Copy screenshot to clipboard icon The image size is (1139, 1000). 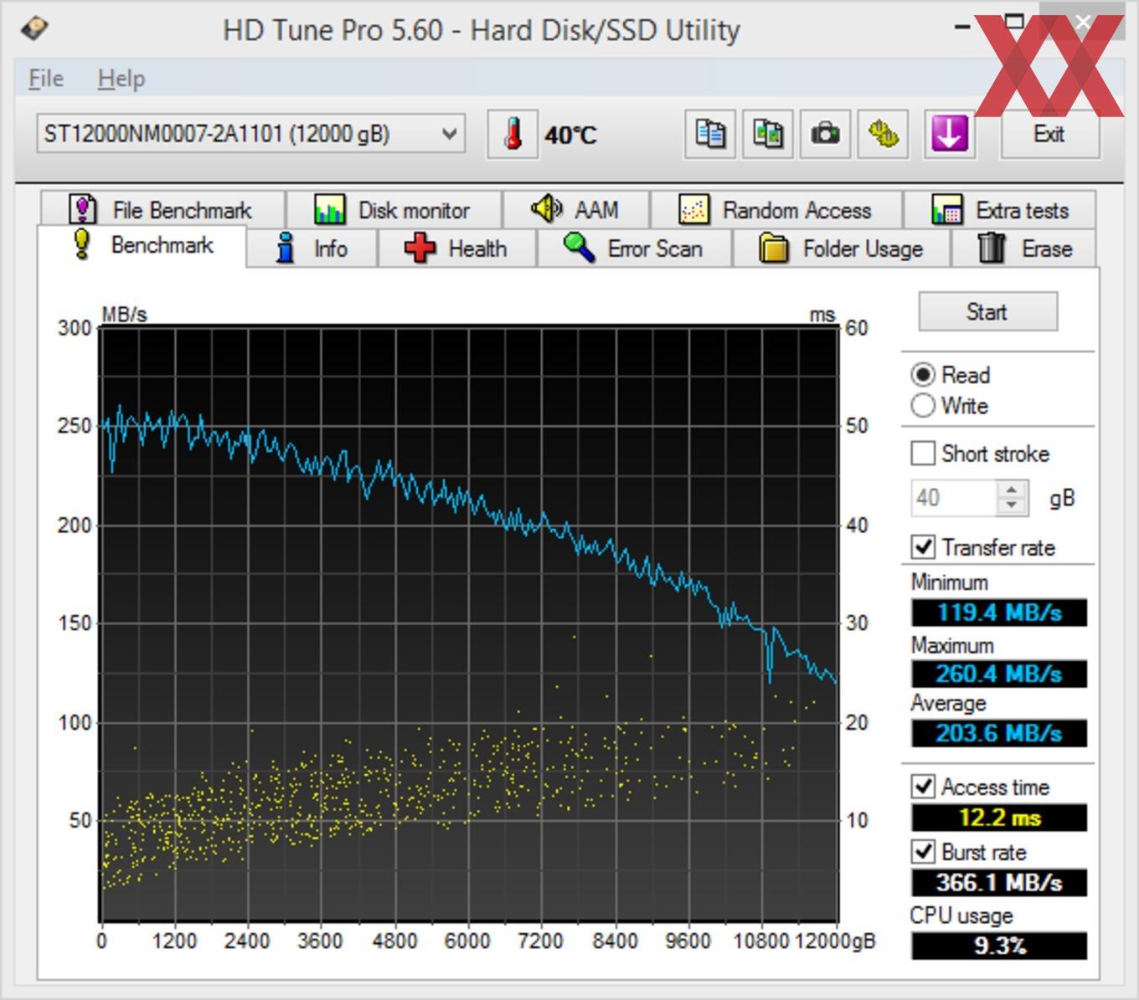click(x=768, y=134)
